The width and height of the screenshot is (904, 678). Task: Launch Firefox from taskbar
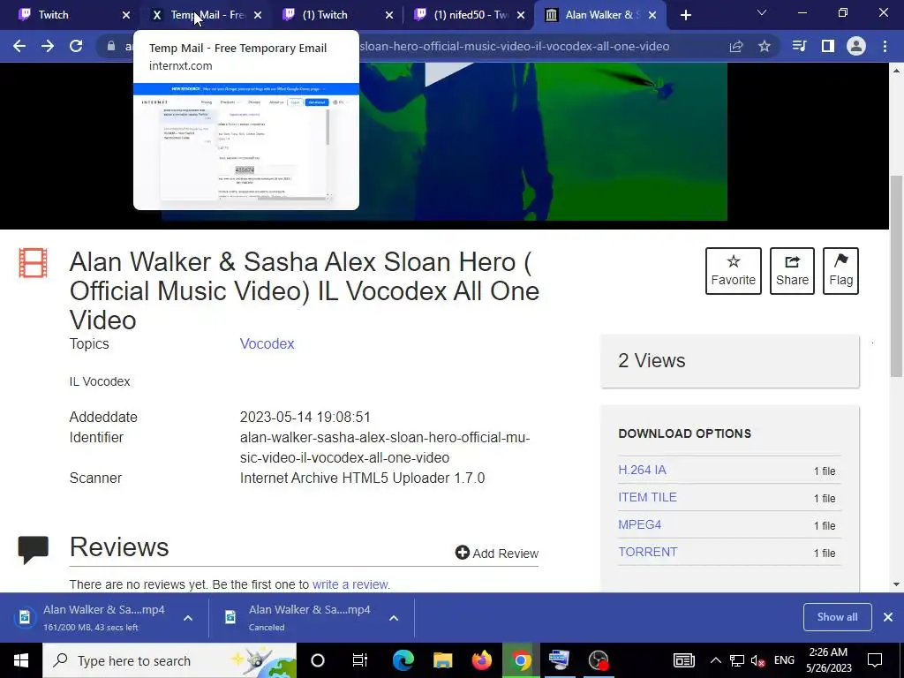482,660
